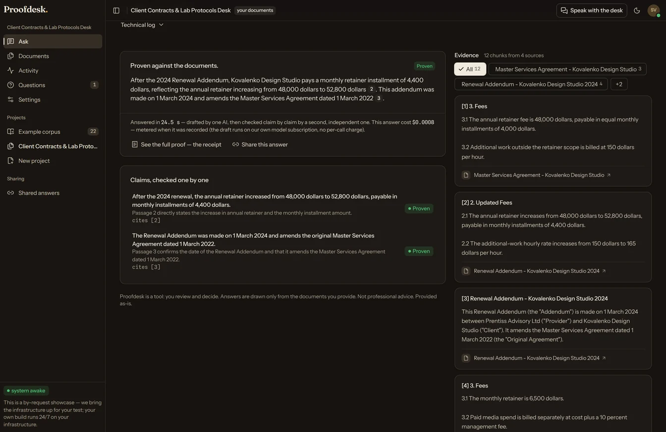Click the '[4] 3. Fees' evidence heading
The image size is (666, 432).
point(475,385)
